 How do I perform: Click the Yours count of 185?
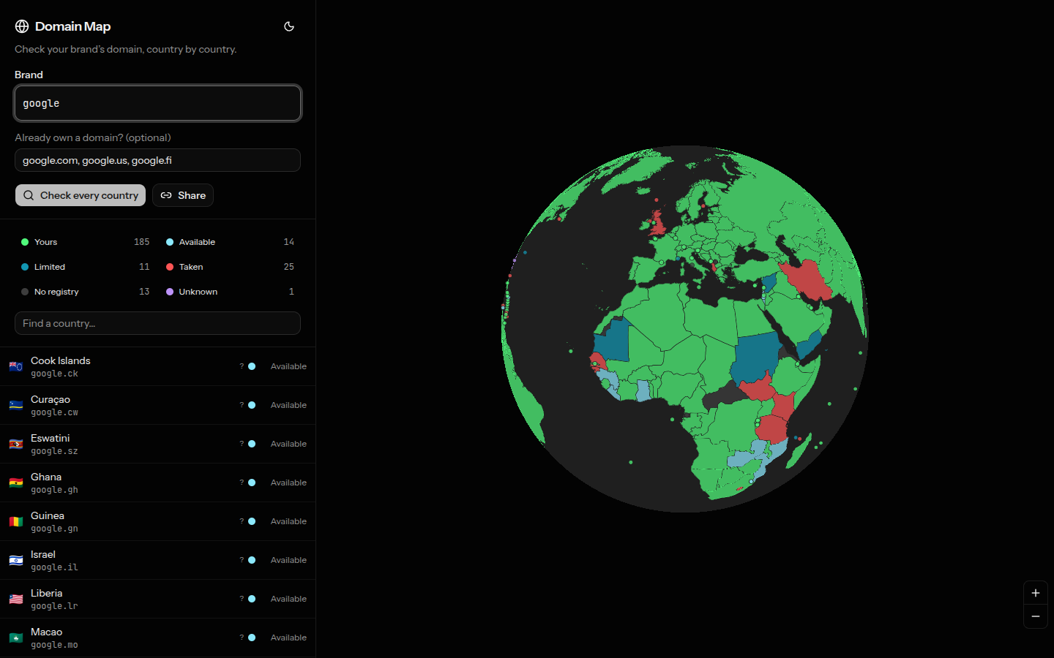(142, 242)
